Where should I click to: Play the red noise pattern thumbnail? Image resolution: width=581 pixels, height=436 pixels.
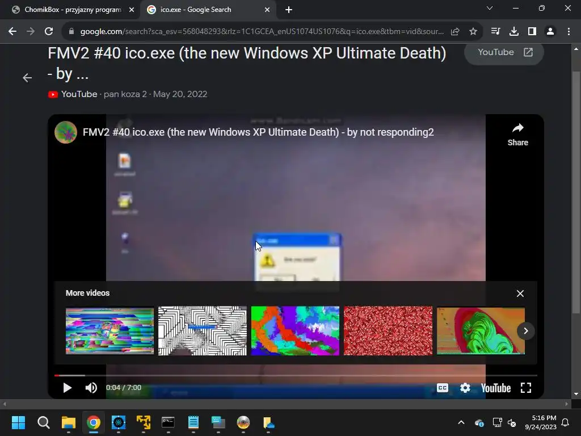tap(388, 331)
